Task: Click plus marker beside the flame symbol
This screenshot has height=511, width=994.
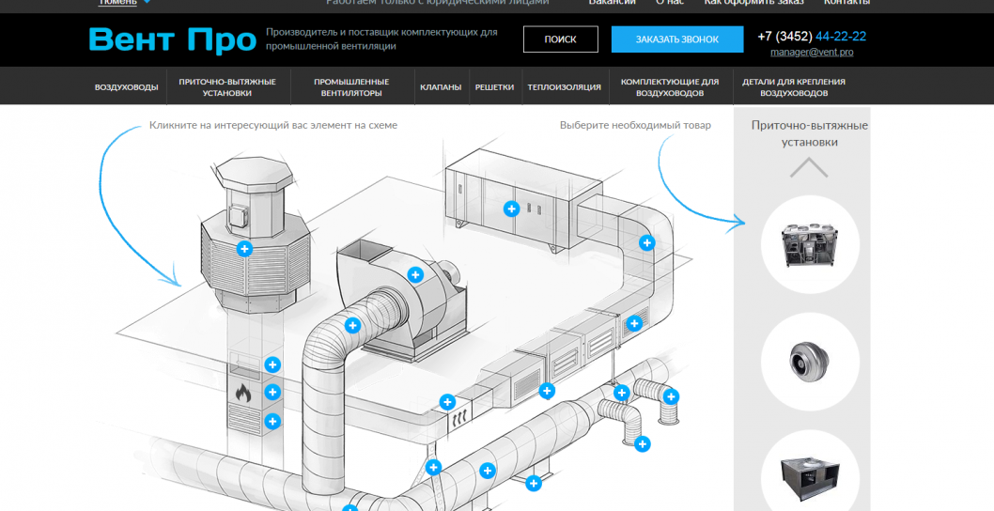Action: [272, 392]
